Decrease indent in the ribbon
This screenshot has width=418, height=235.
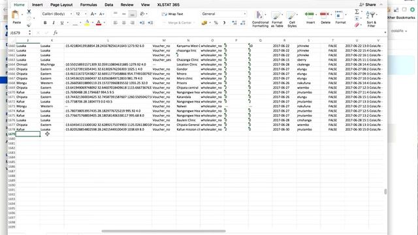click(142, 23)
